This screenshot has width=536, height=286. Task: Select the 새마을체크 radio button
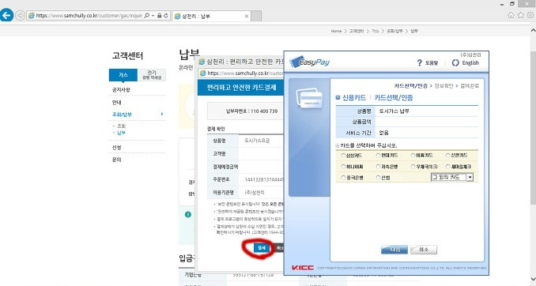tap(447, 167)
